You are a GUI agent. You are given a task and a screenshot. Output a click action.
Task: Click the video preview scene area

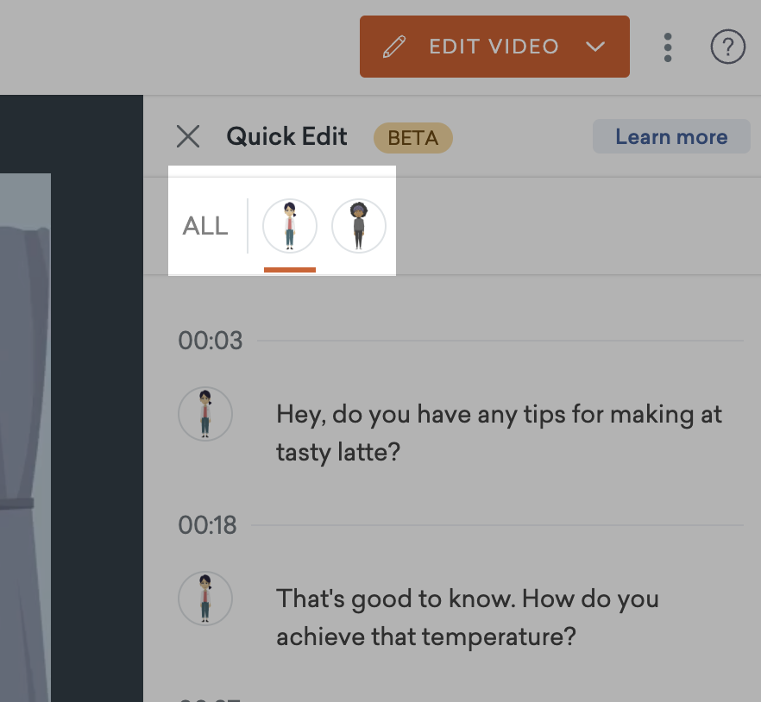[25, 437]
